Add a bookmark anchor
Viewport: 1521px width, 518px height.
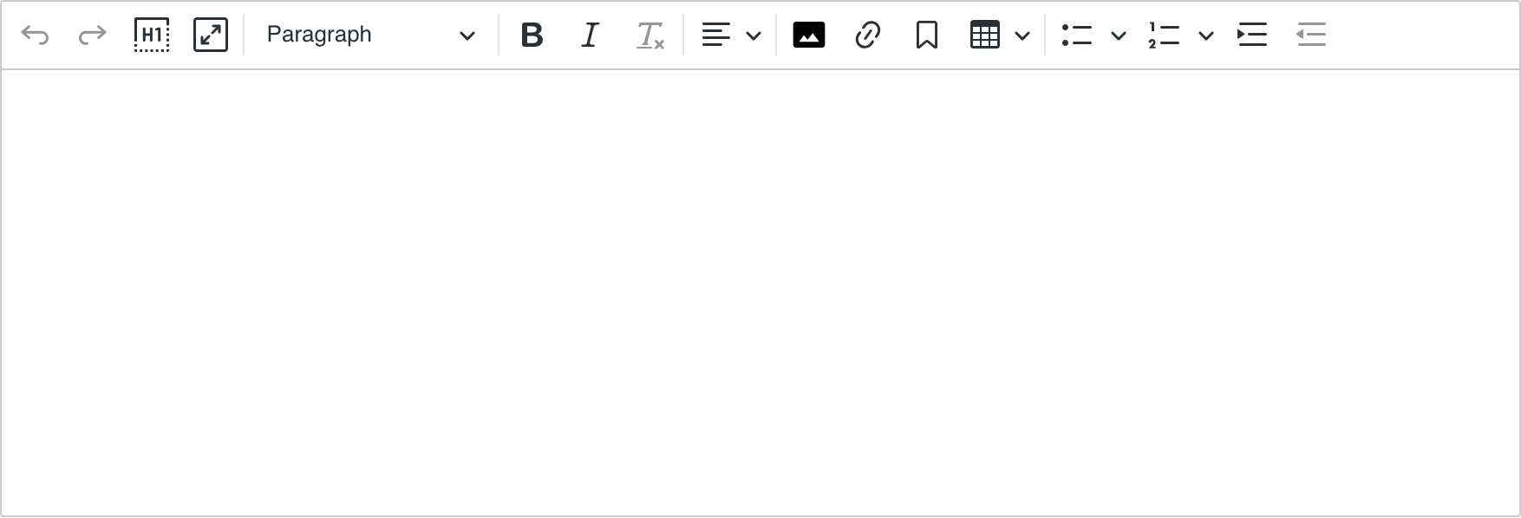[927, 36]
